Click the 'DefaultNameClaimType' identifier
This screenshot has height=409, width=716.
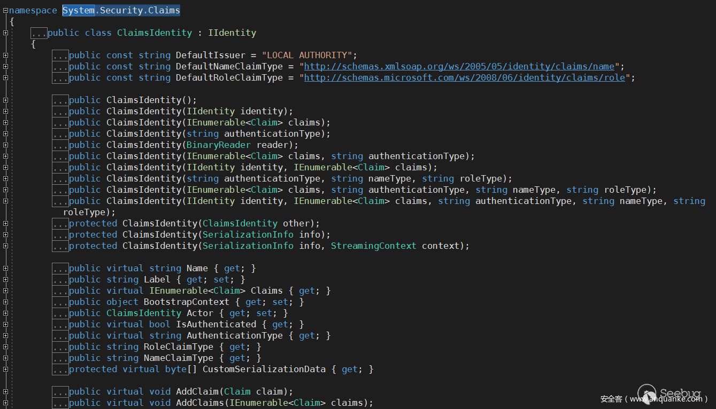(x=229, y=66)
